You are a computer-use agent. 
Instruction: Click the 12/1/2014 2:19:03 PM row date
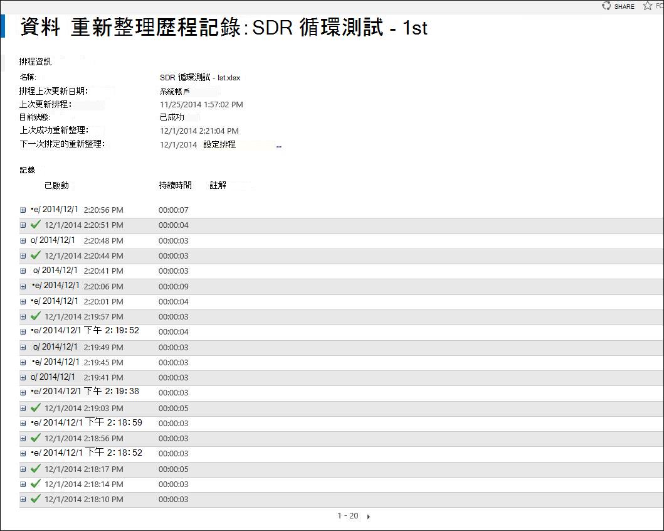84,408
